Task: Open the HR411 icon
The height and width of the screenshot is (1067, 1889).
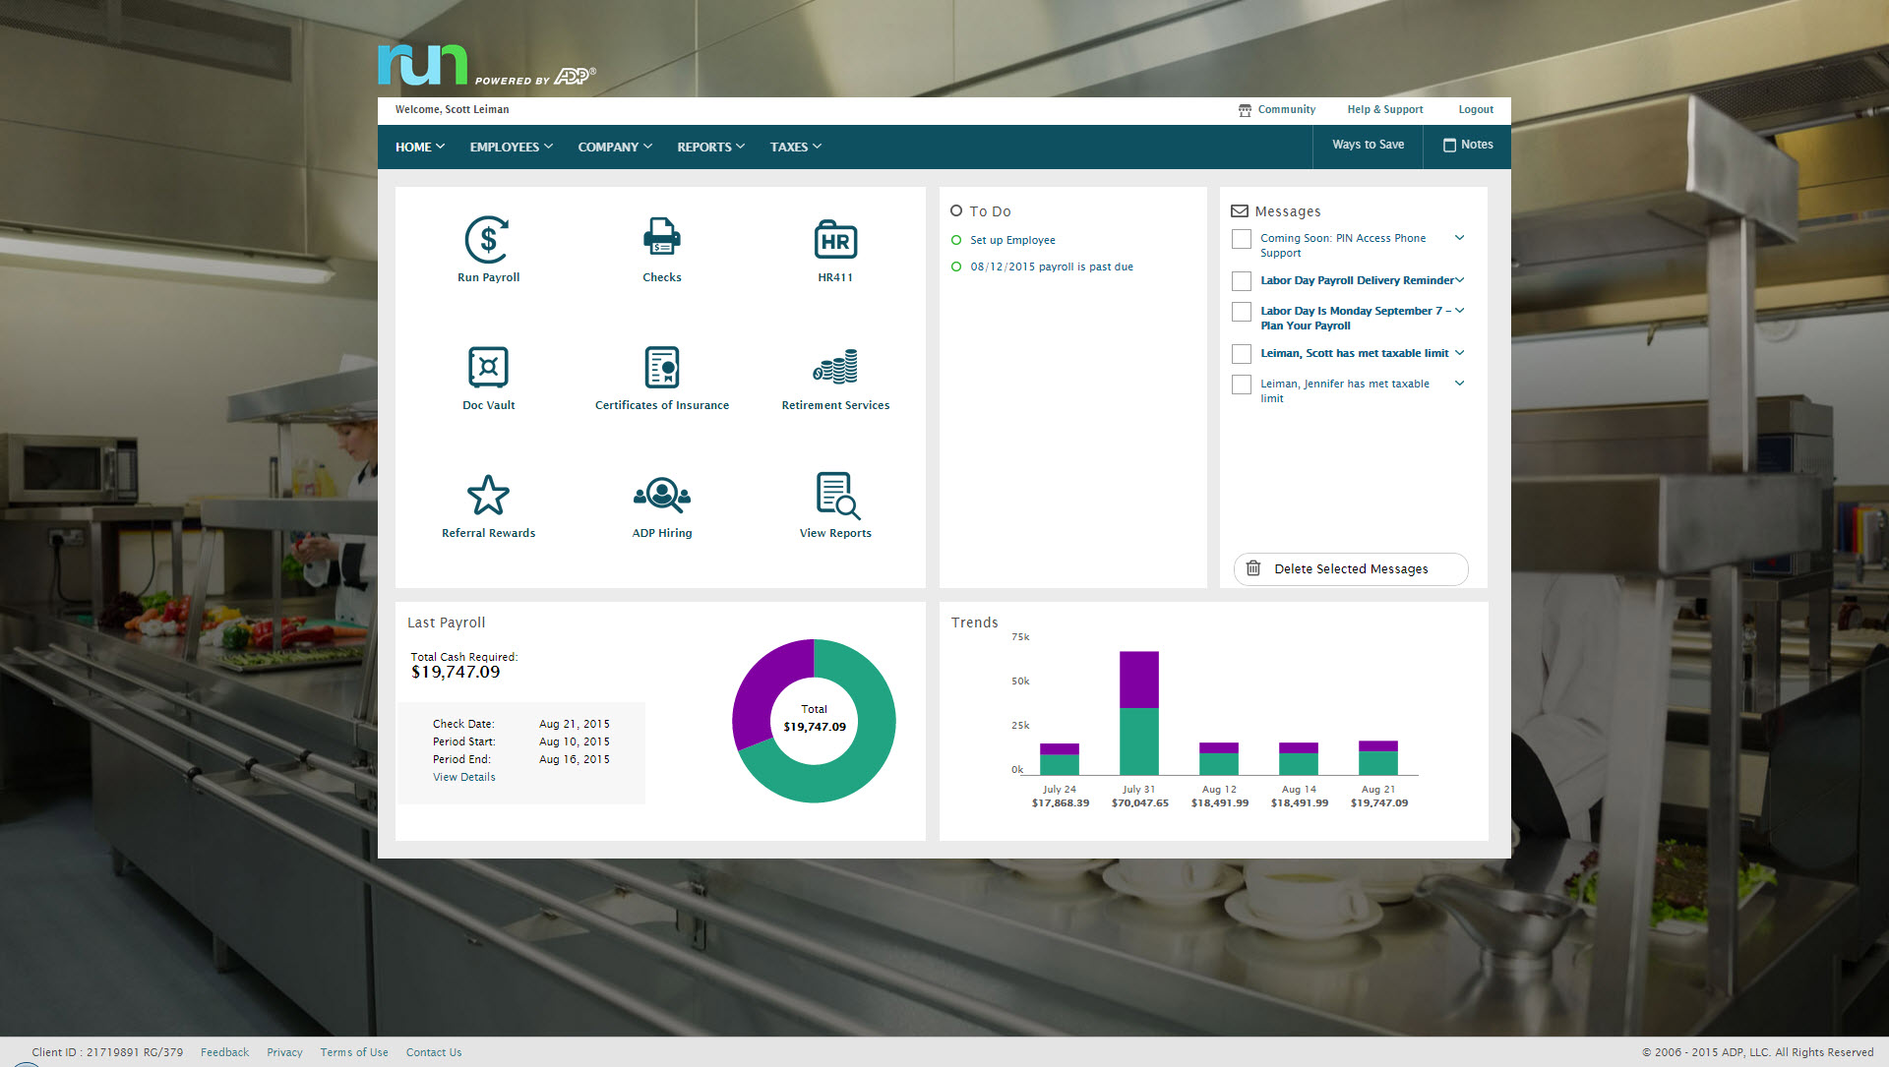Action: point(835,240)
